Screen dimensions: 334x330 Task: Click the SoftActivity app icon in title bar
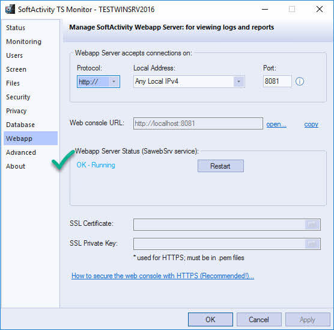coord(10,9)
